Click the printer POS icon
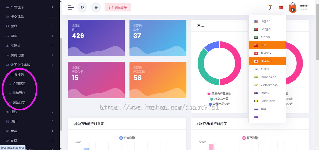Screen dimensions: 319x150 (96, 7)
